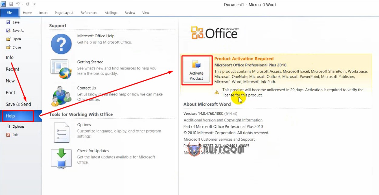Click "Part of Microsoft Office Professional Plus 2010"
Image resolution: width=379 pixels, height=195 pixels.
[223, 127]
